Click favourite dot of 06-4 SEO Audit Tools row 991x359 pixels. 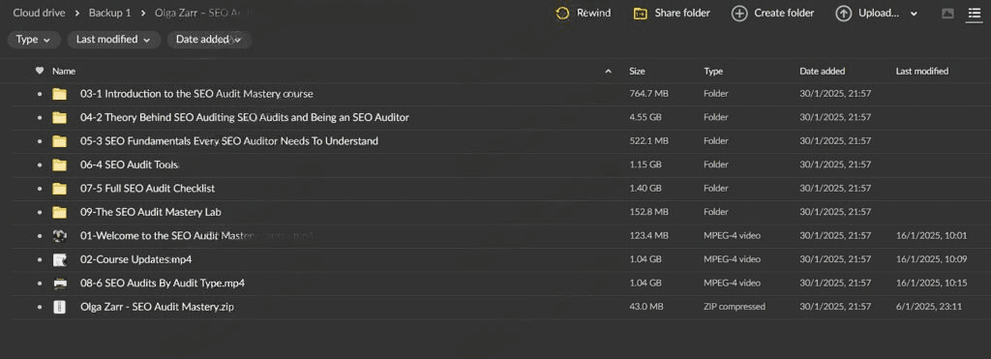pos(40,165)
